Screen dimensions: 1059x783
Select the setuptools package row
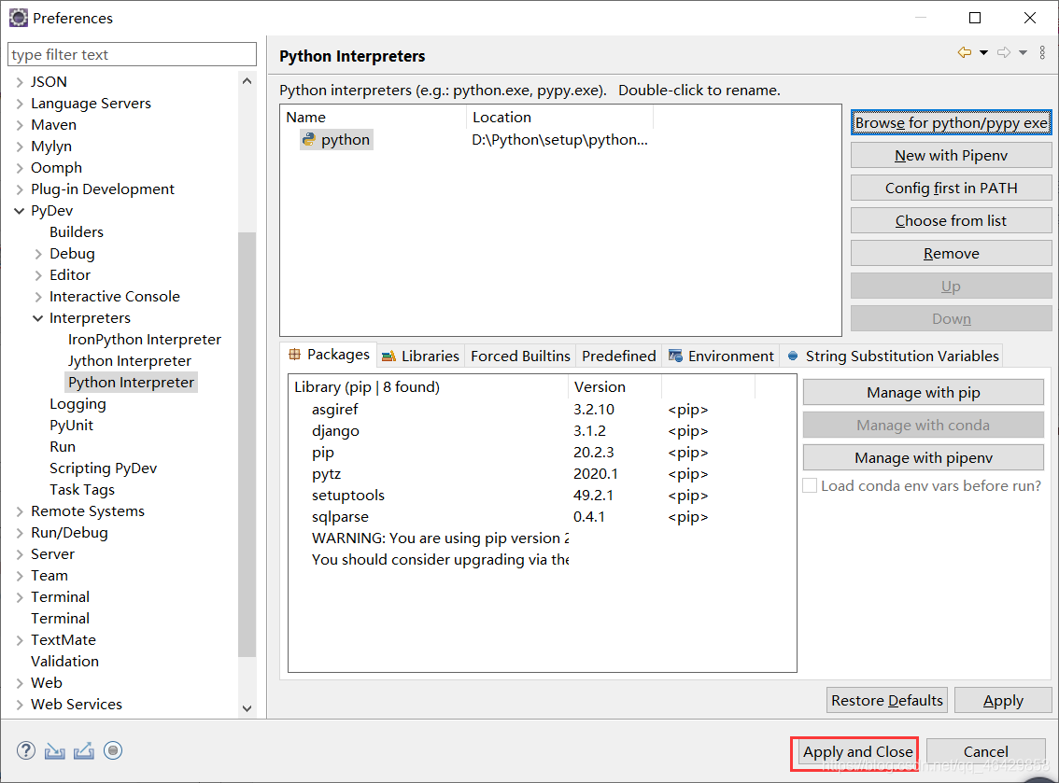[542, 496]
